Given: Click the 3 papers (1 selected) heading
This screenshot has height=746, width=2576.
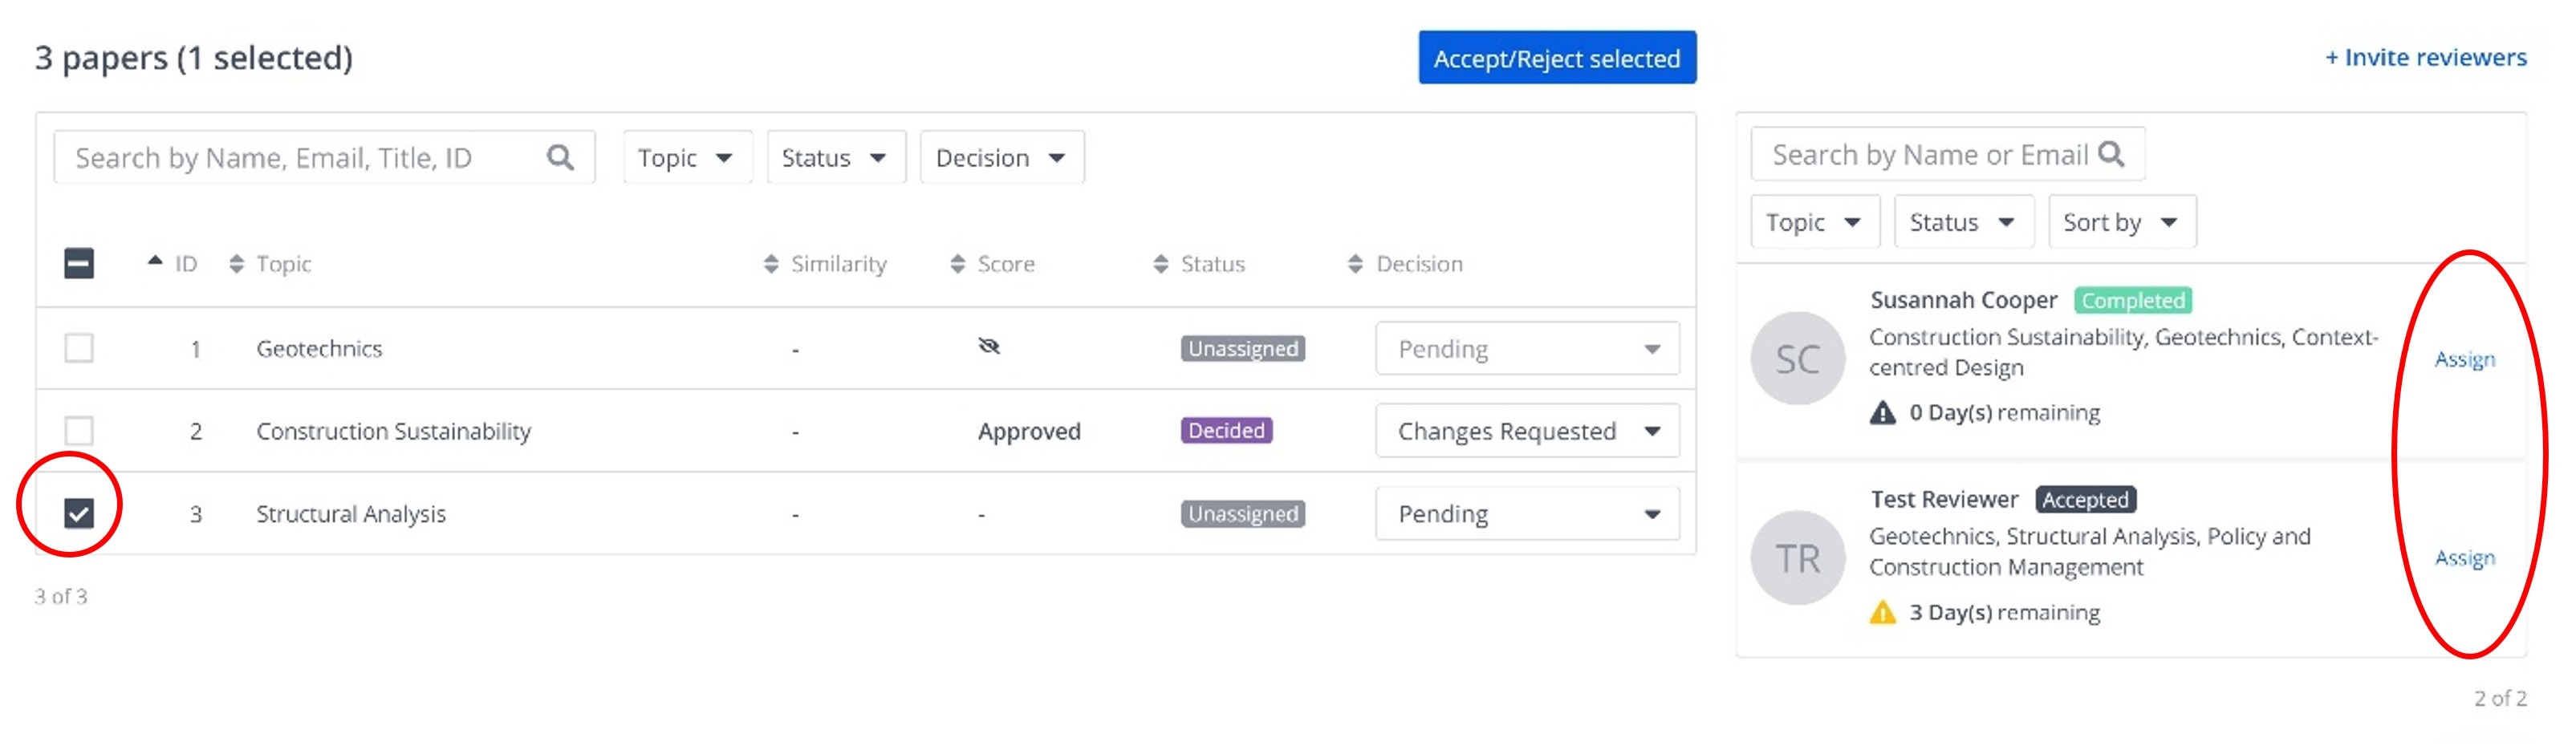Looking at the screenshot, I should pyautogui.click(x=194, y=58).
